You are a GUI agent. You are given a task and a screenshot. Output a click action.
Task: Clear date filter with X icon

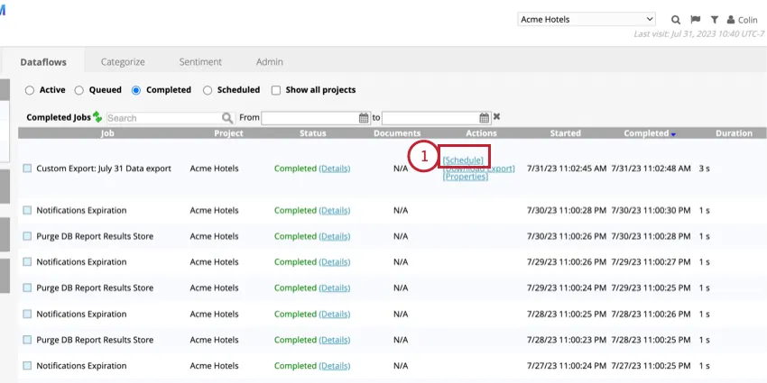tap(496, 117)
